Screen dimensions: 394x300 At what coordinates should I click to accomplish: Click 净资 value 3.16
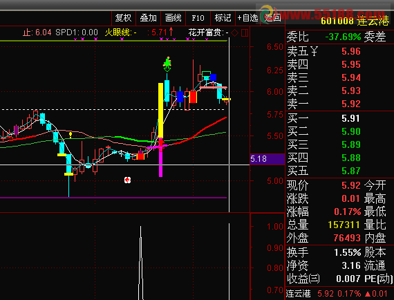351,265
